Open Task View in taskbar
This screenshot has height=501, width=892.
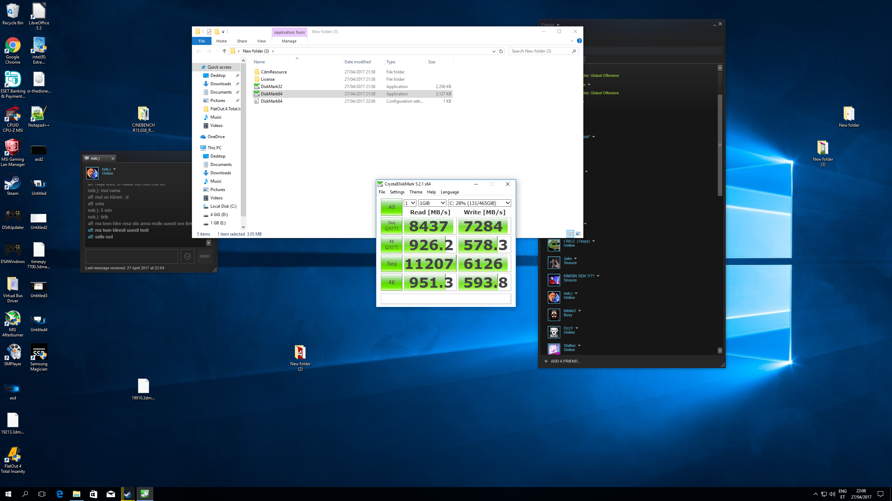tap(42, 494)
